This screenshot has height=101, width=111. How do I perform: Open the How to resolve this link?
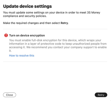point(22,56)
